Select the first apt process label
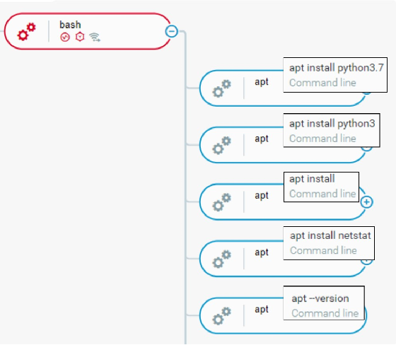The image size is (396, 345). (262, 82)
